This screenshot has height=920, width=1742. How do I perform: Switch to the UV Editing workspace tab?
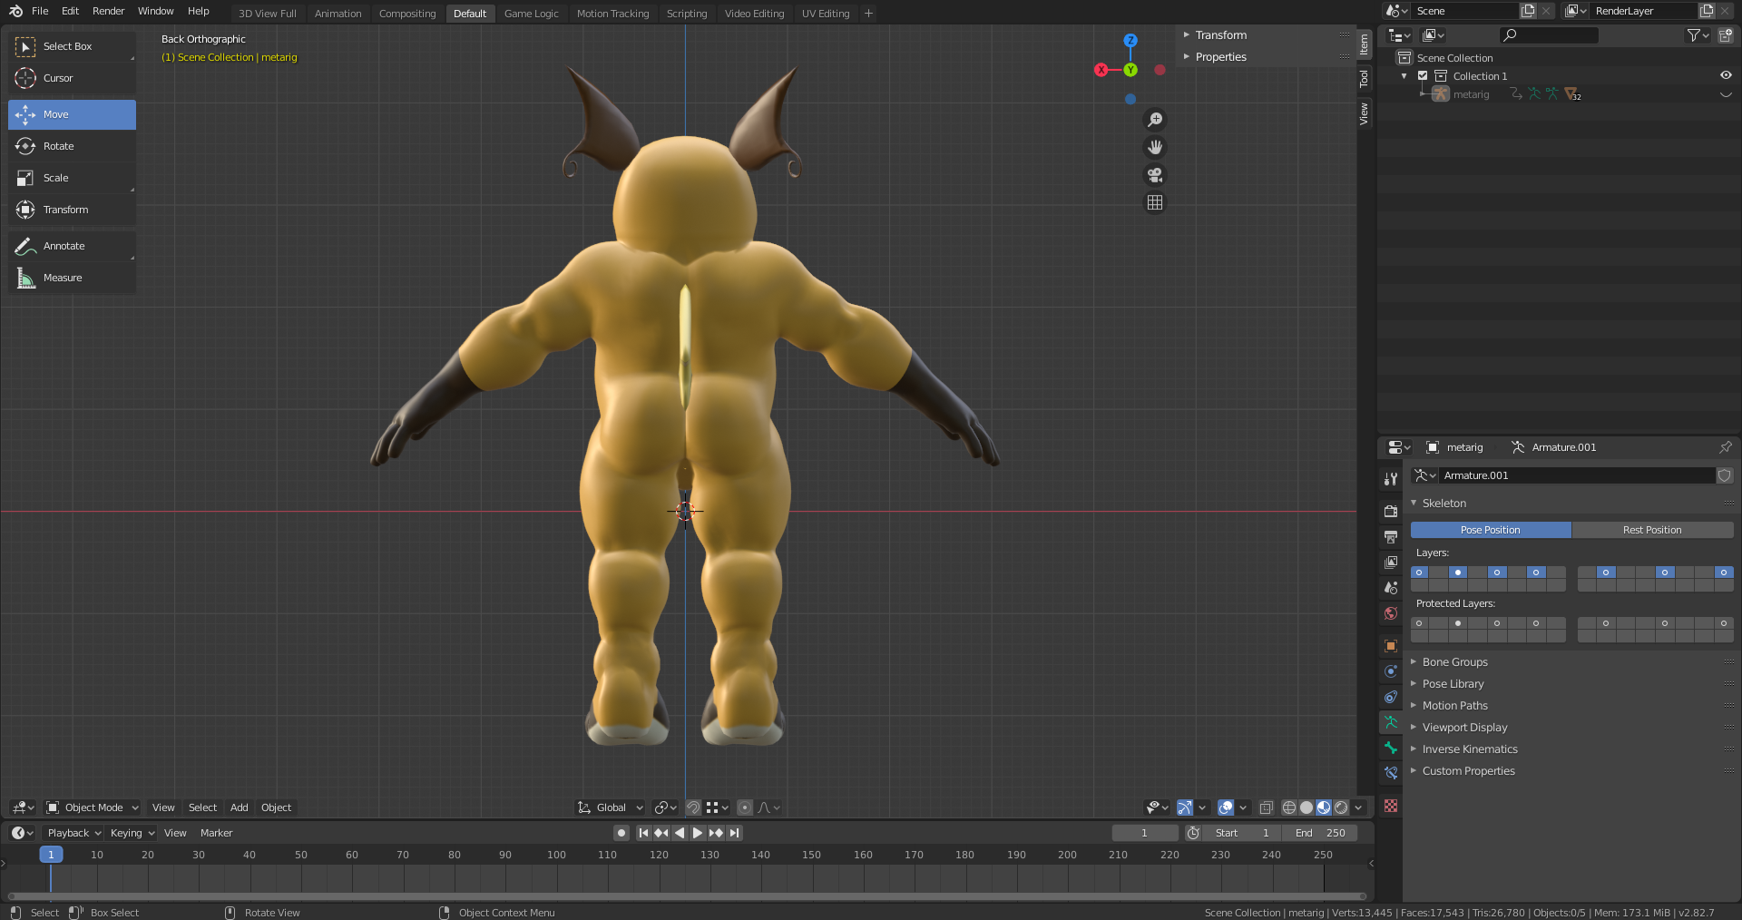pos(826,14)
